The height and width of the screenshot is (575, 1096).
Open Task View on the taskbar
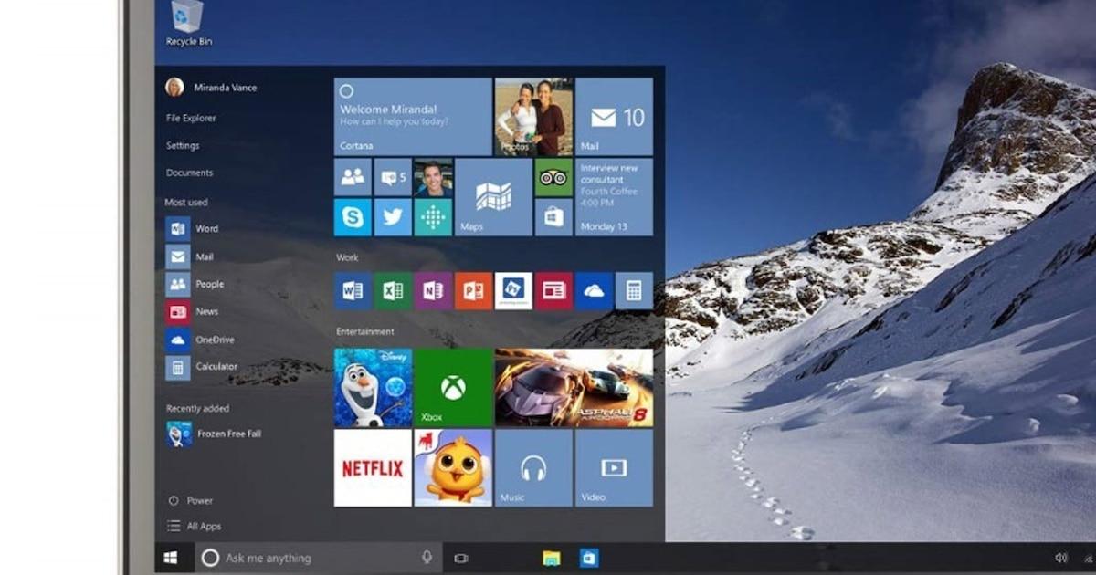(x=461, y=558)
